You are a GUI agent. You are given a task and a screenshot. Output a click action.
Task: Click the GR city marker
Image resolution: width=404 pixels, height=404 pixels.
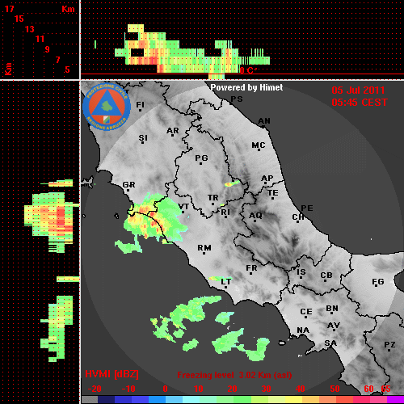tap(128, 190)
